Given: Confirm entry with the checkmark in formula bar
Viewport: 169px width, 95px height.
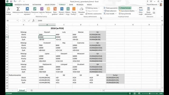Looking at the screenshot, I should pos(29,21).
